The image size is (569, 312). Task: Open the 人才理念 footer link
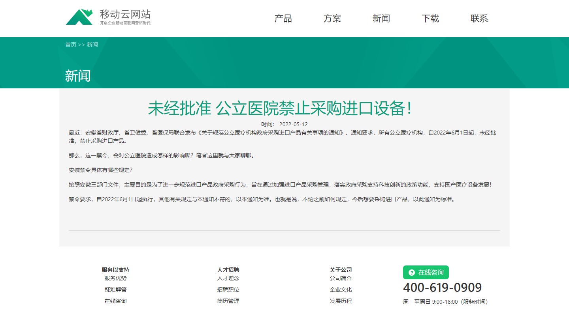228,278
